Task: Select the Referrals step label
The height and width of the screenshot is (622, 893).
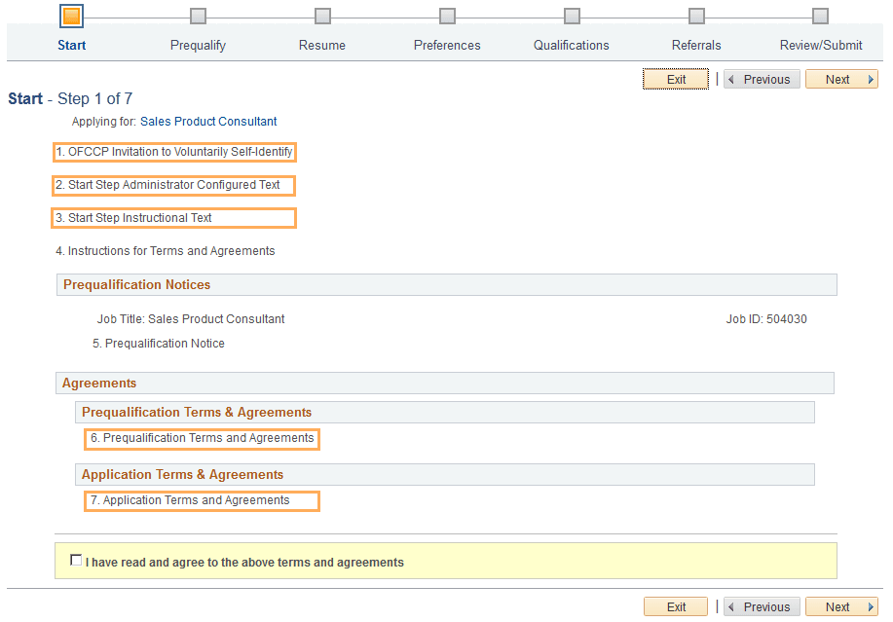Action: pos(696,45)
